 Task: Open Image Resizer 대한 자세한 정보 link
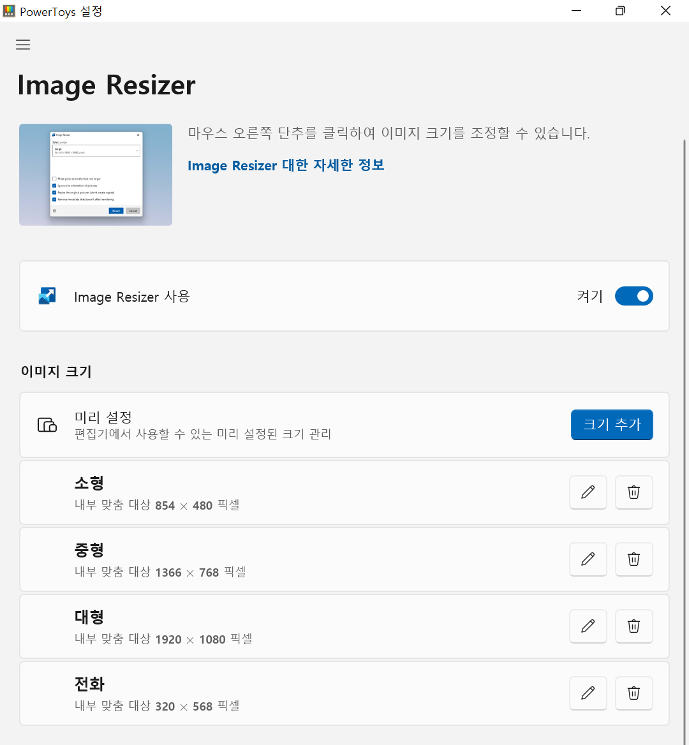[x=286, y=165]
